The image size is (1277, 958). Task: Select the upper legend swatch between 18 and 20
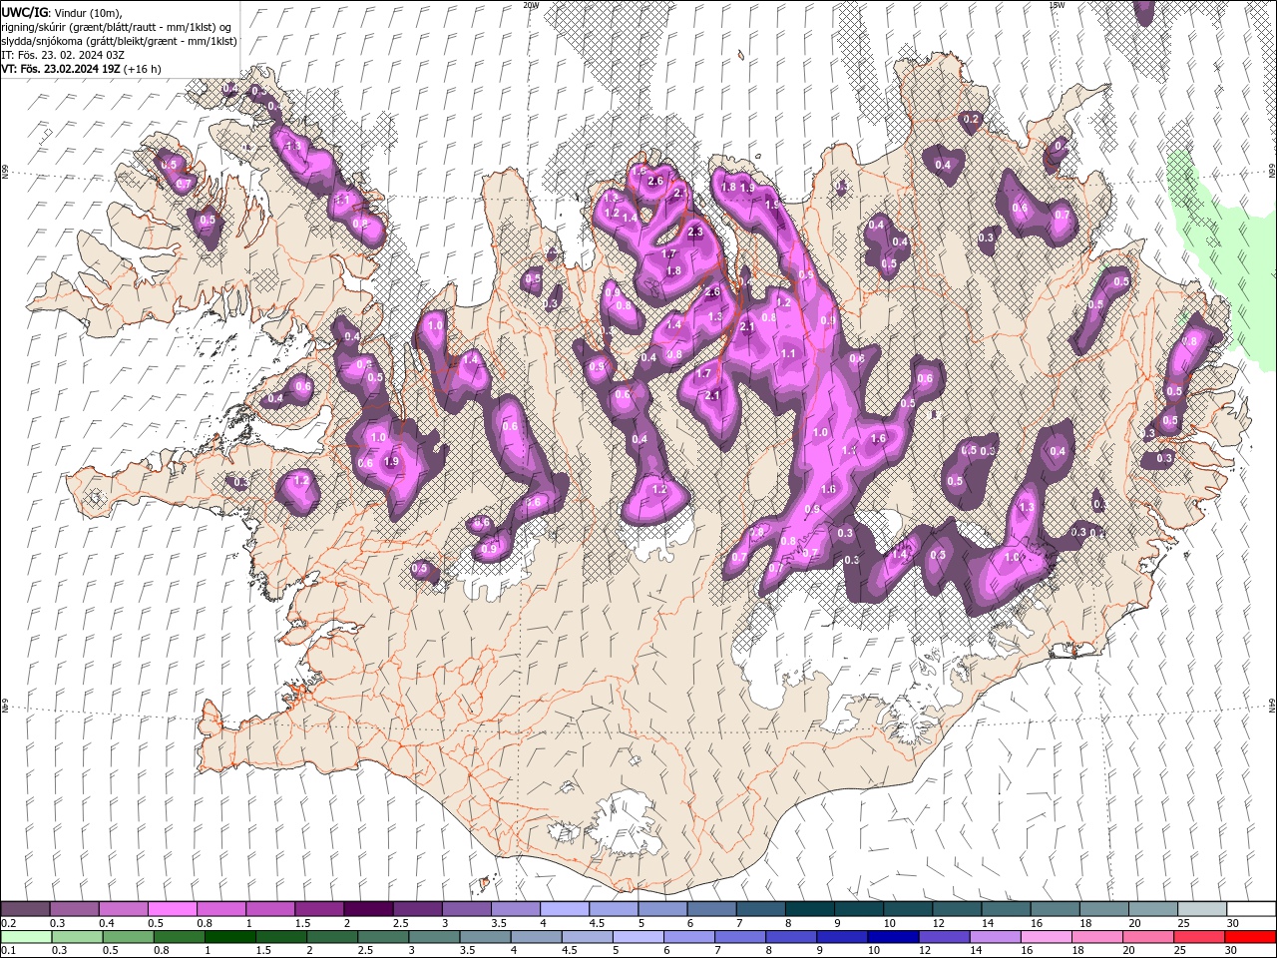(x=1103, y=909)
